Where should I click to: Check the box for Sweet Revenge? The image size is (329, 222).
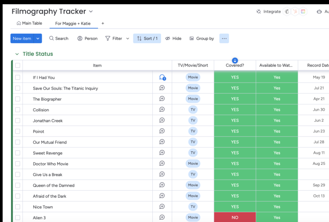(18, 153)
